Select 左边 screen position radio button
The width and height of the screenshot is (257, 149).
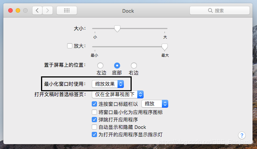100,66
